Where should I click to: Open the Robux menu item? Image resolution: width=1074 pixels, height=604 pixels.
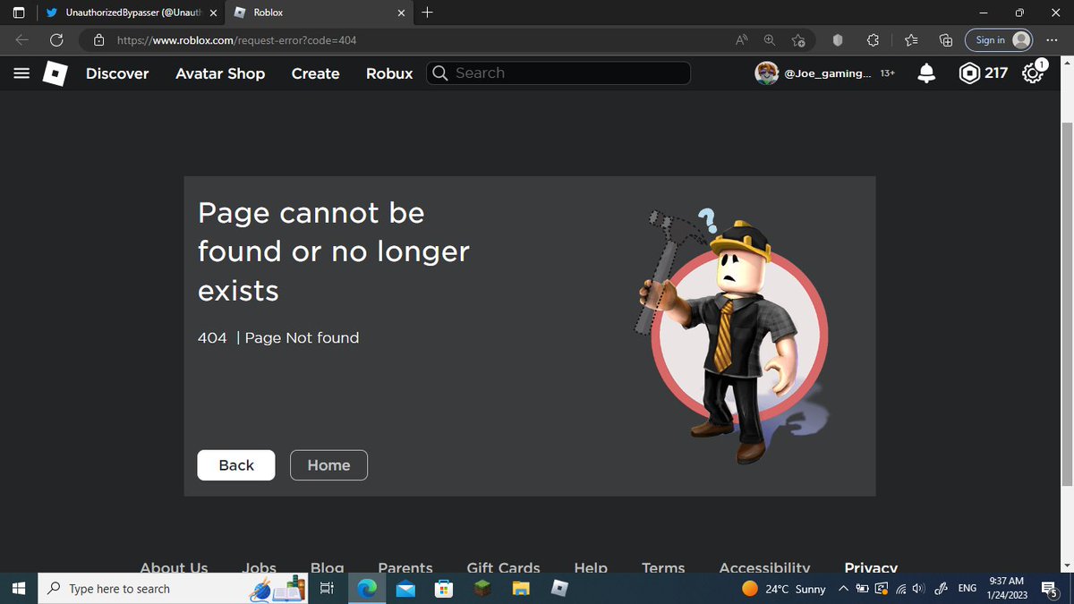(389, 73)
